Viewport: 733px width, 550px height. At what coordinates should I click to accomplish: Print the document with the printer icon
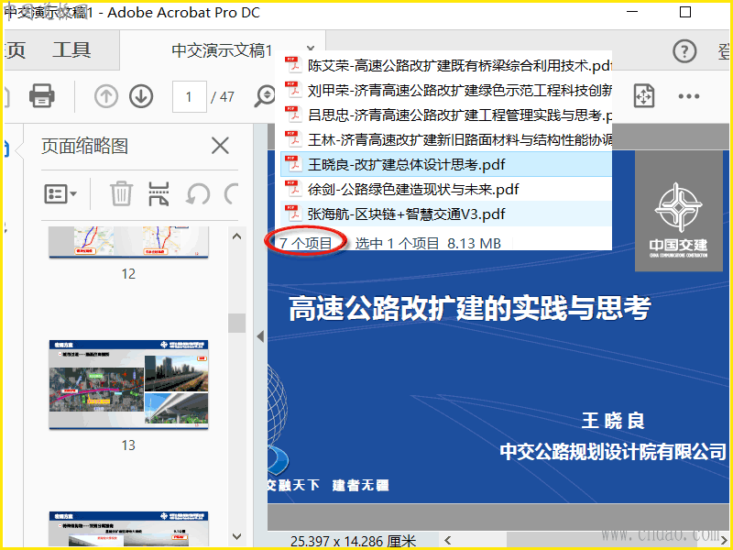coord(42,96)
